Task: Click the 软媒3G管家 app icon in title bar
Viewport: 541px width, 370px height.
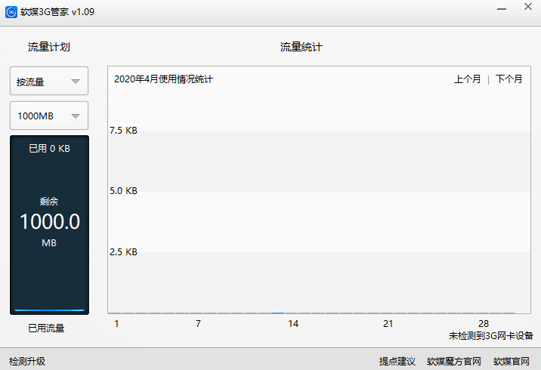Action: (11, 12)
